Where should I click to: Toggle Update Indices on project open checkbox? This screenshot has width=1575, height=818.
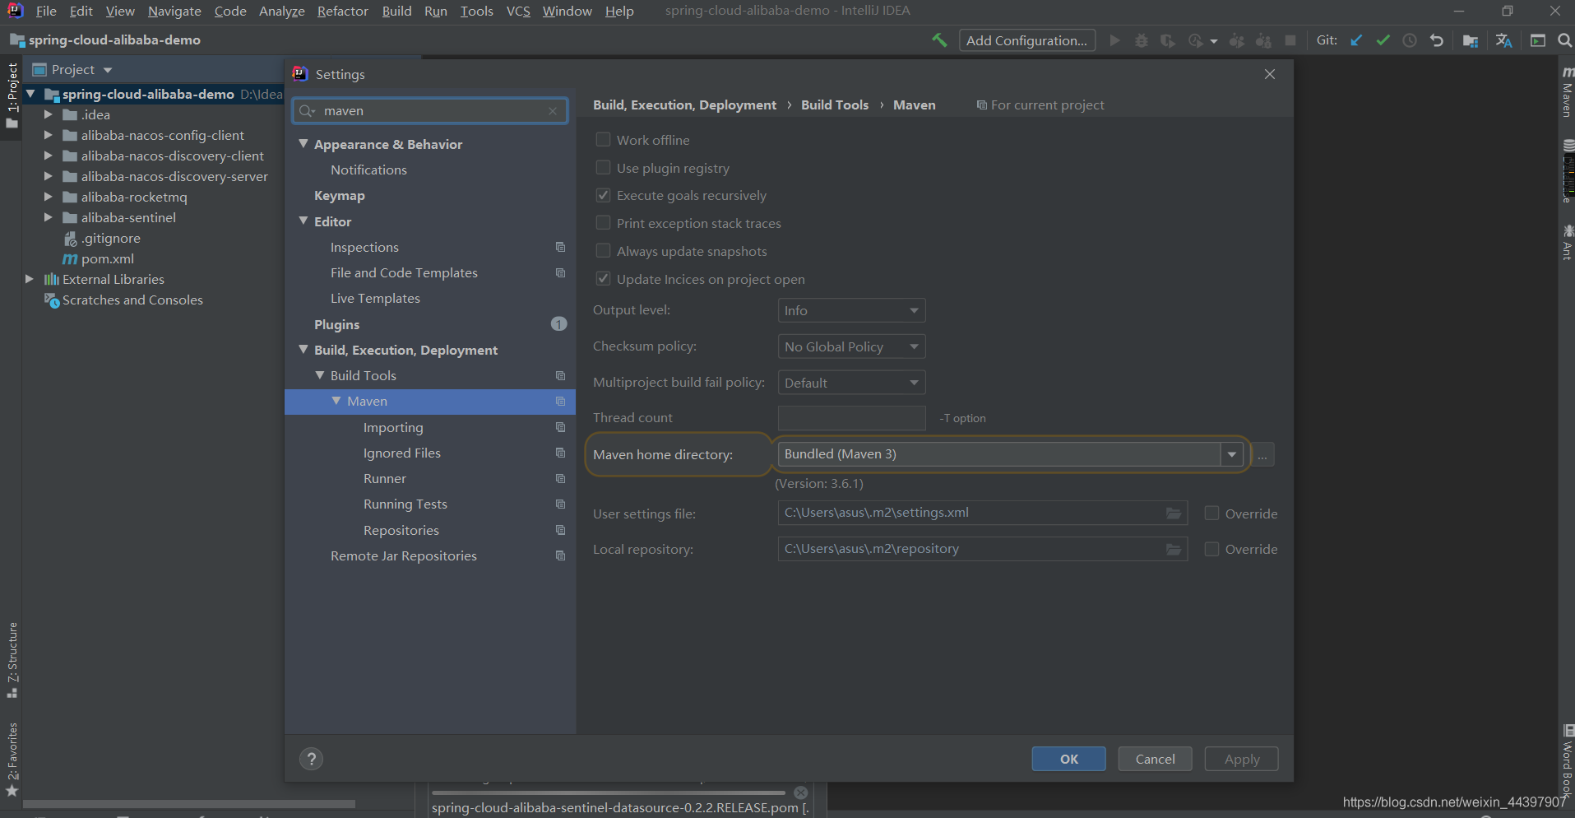coord(603,279)
